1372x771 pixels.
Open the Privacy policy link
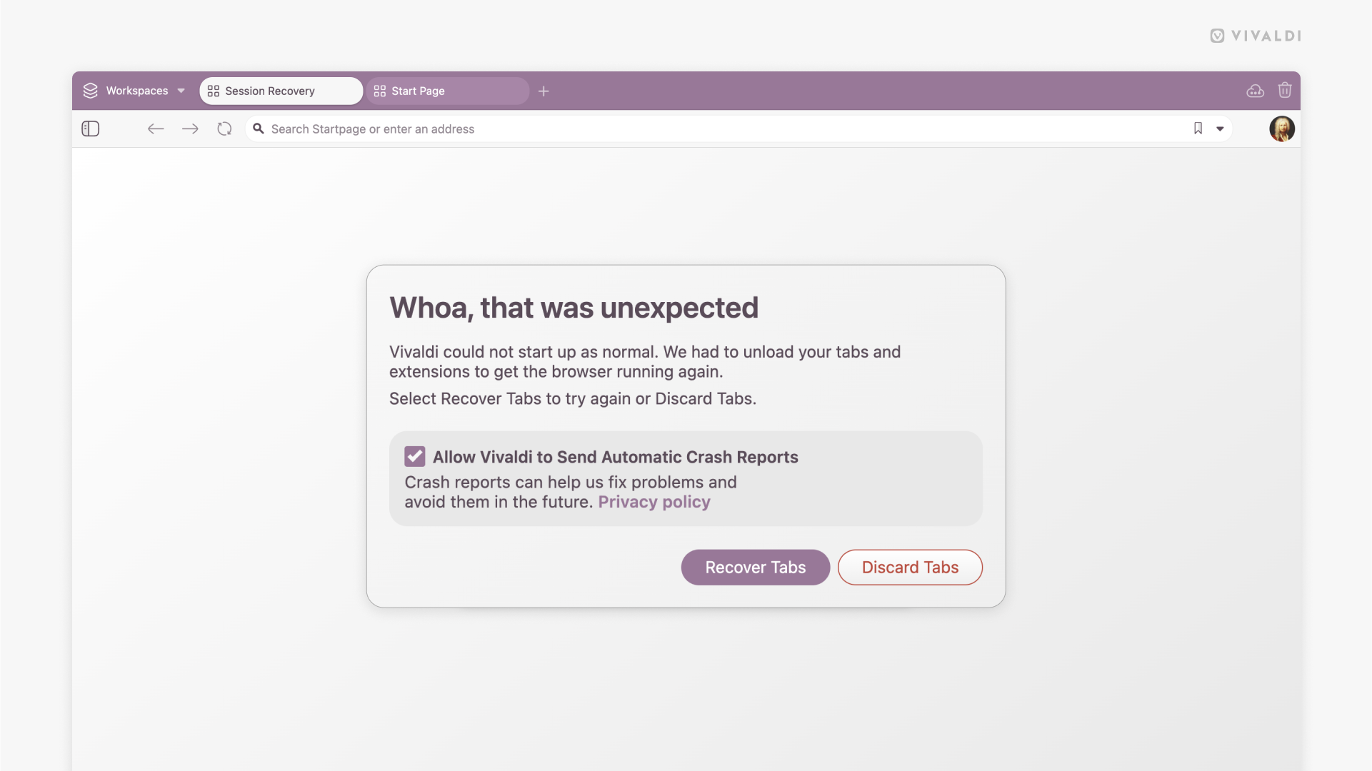coord(654,500)
